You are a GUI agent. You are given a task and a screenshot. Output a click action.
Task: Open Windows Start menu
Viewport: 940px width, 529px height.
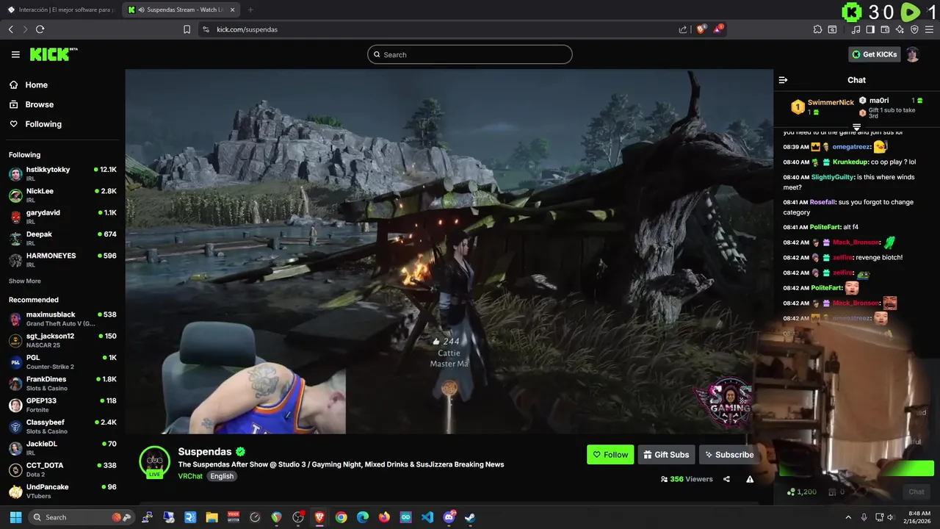(x=15, y=517)
